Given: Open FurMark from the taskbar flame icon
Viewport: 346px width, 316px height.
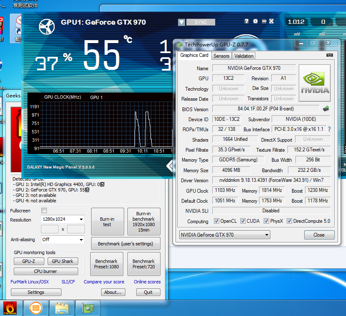Looking at the screenshot, I should pyautogui.click(x=9, y=308).
